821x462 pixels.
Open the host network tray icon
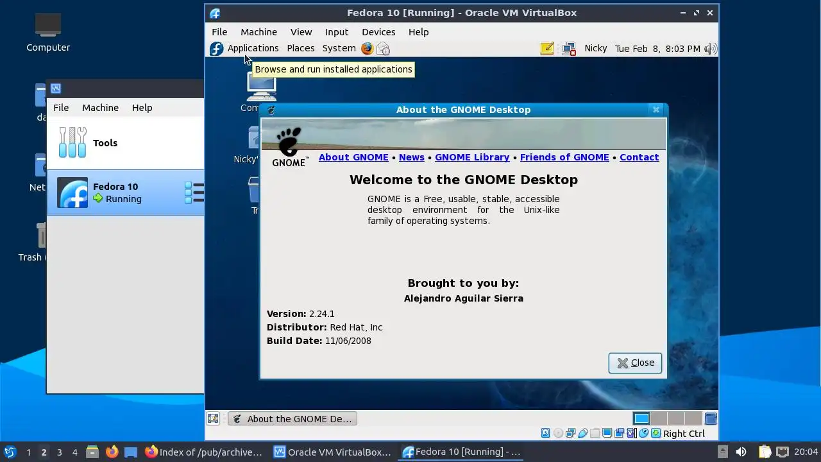783,452
